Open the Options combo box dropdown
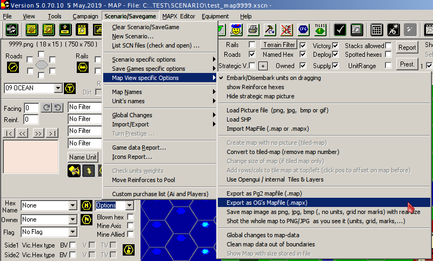The image size is (433, 261). pos(130,205)
